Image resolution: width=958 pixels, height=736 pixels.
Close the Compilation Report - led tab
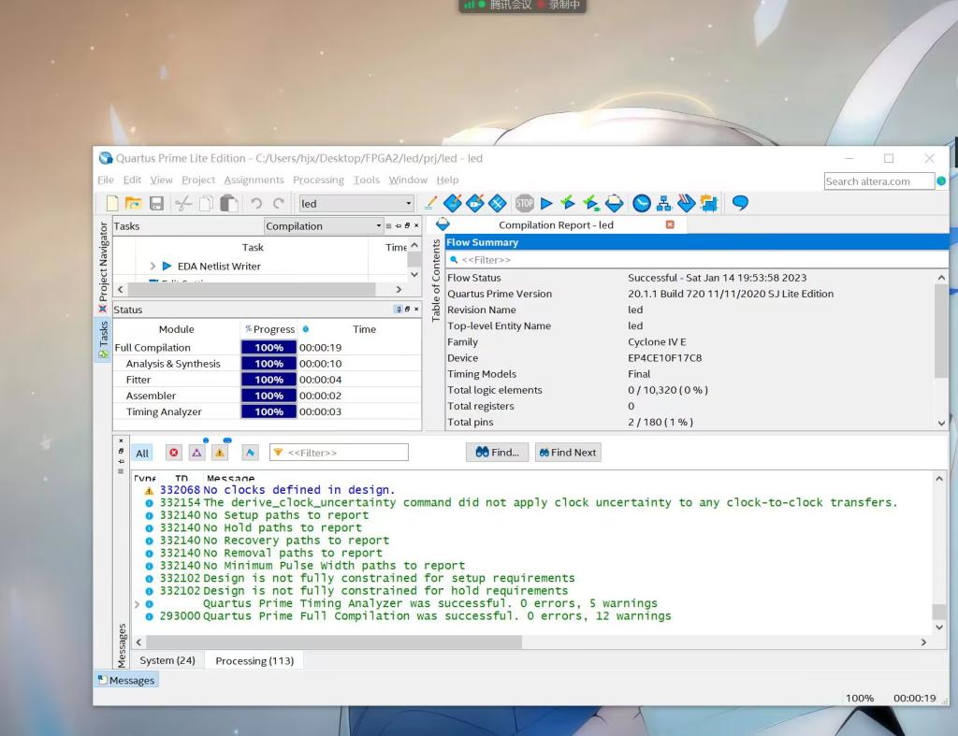click(669, 225)
